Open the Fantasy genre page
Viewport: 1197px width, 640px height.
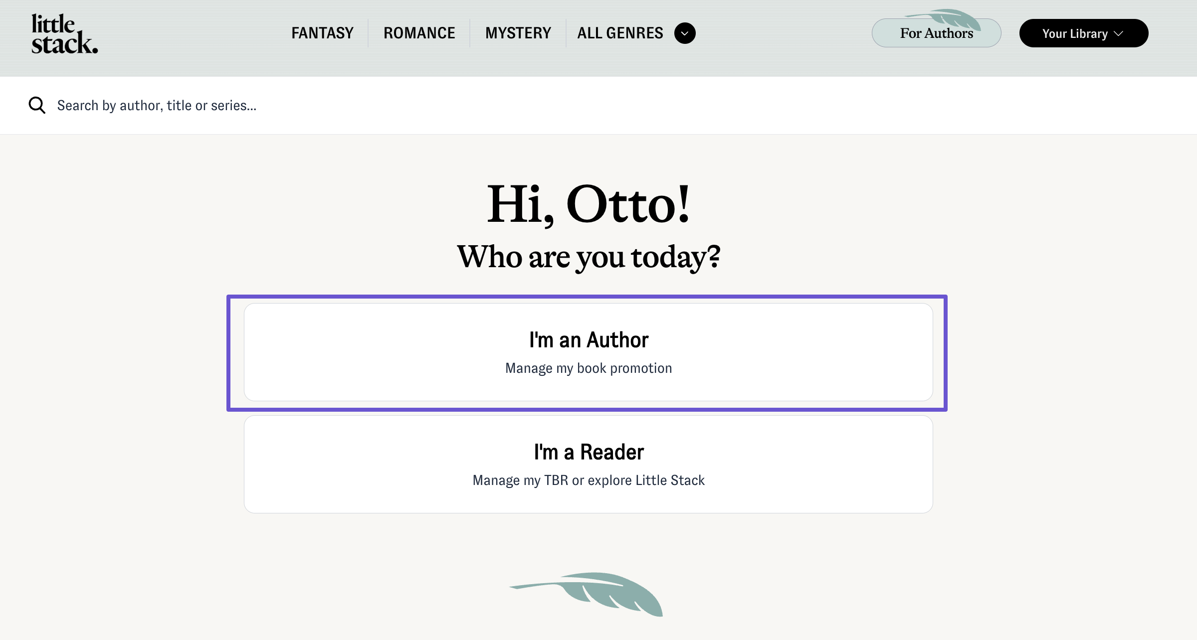tap(322, 33)
